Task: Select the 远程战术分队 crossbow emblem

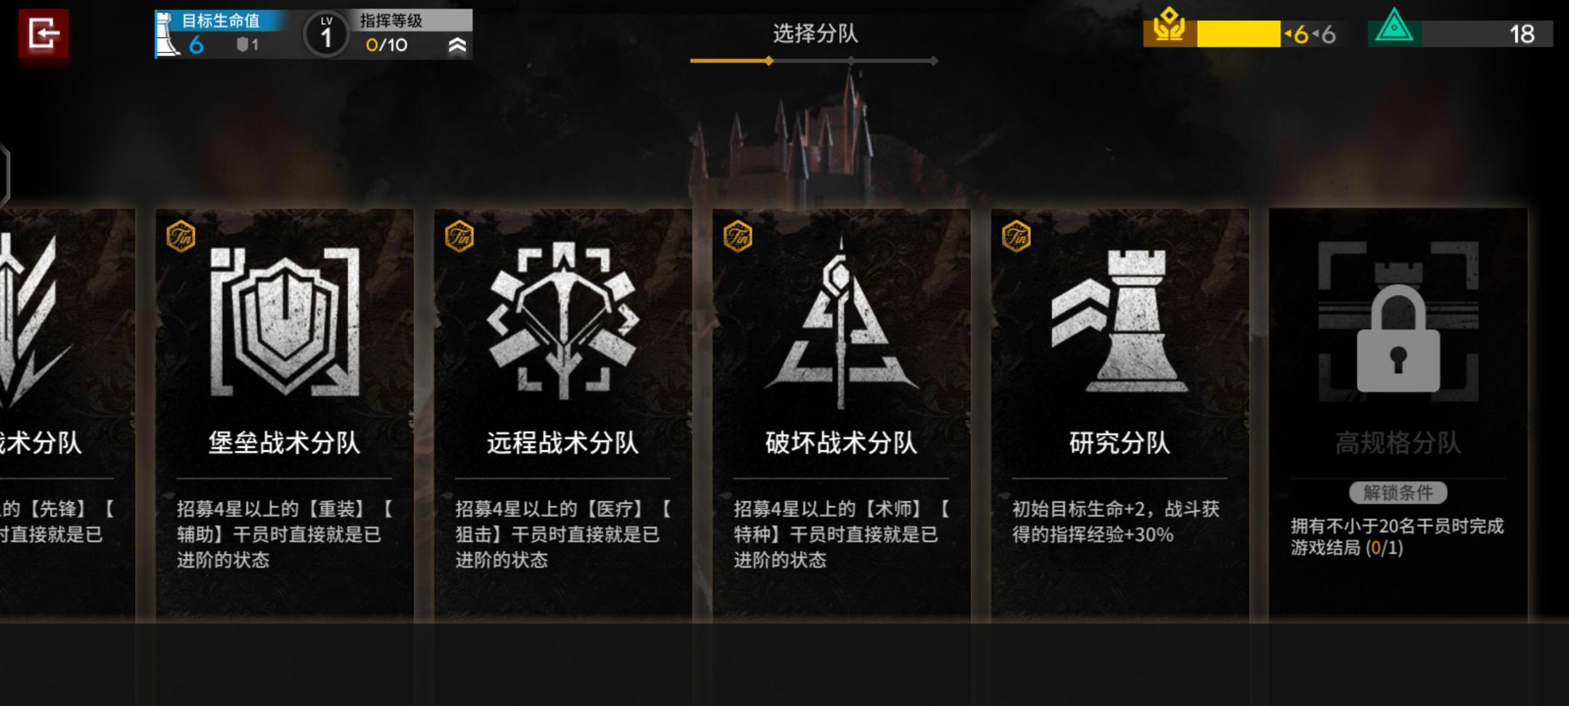Action: 563,320
